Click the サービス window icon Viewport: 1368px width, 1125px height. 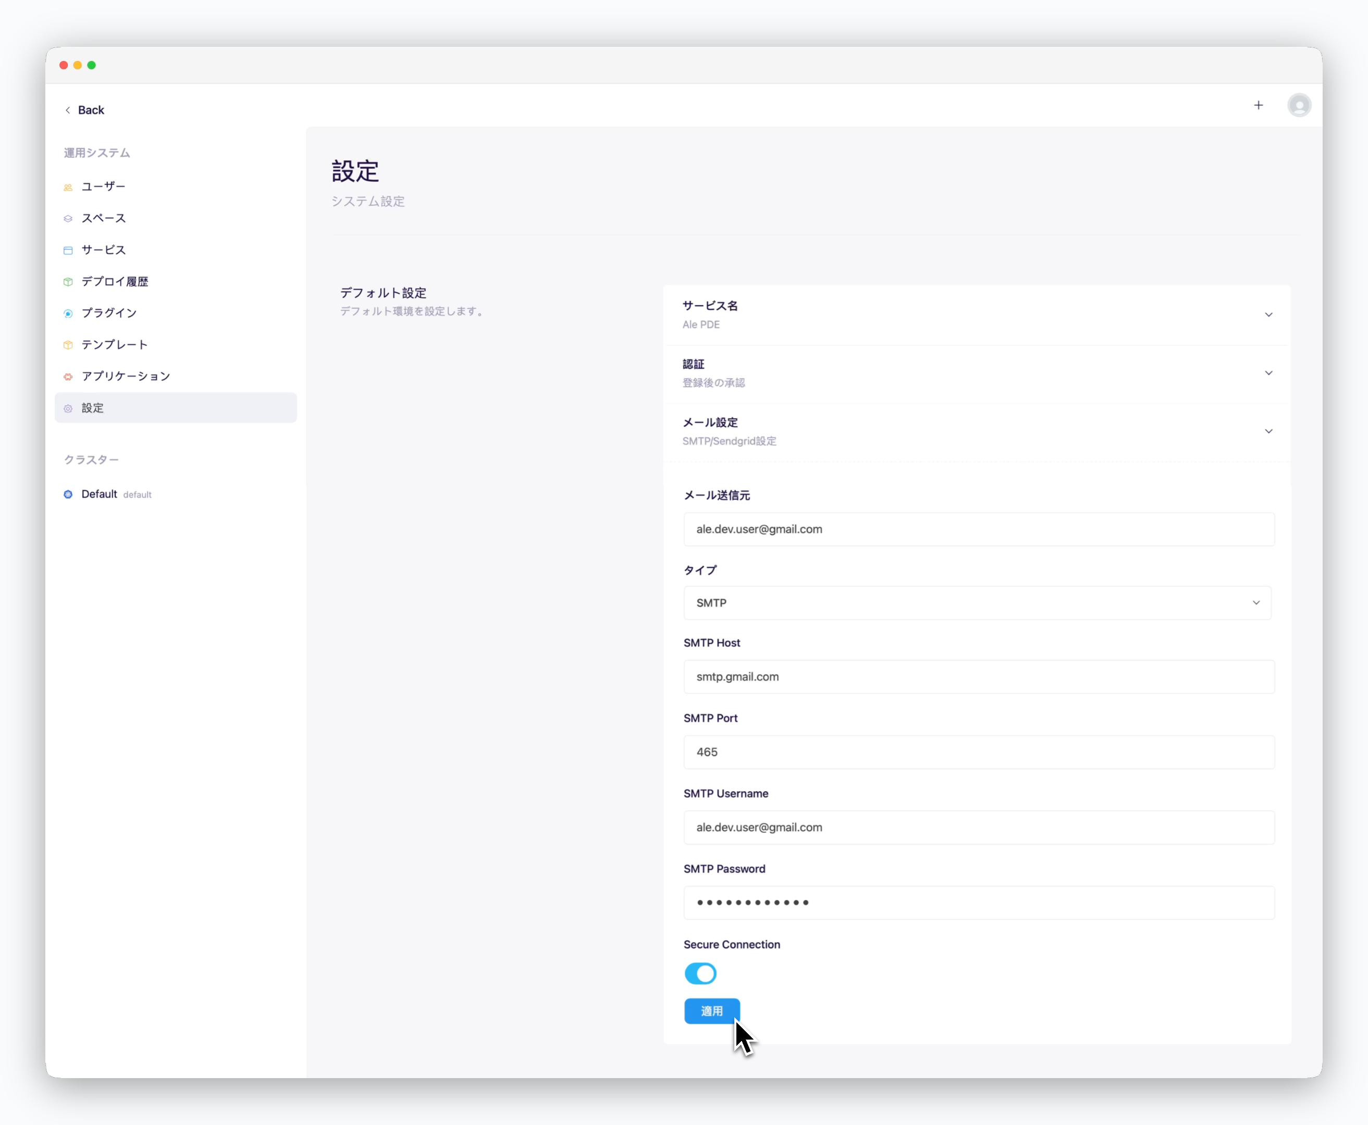(x=68, y=250)
